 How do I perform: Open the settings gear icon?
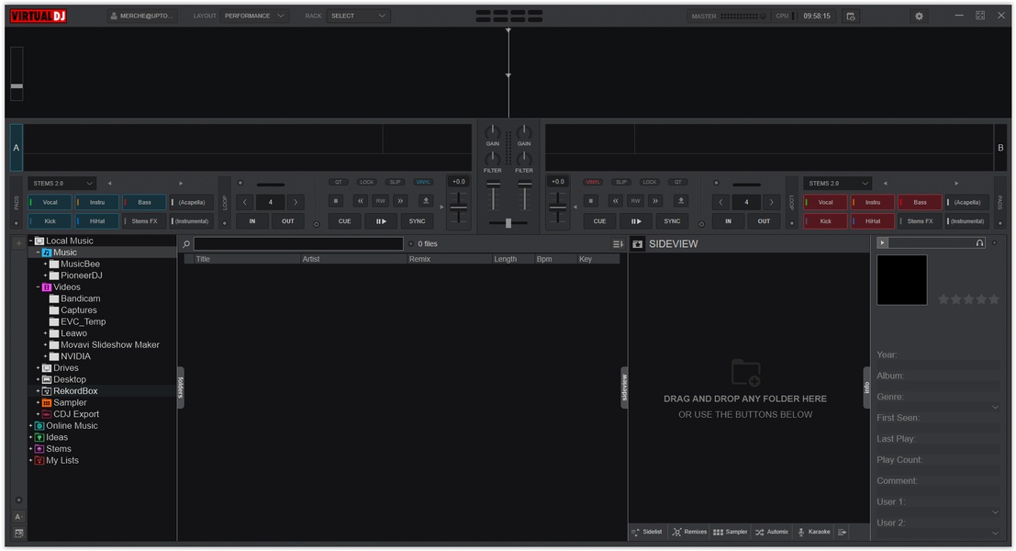(919, 16)
